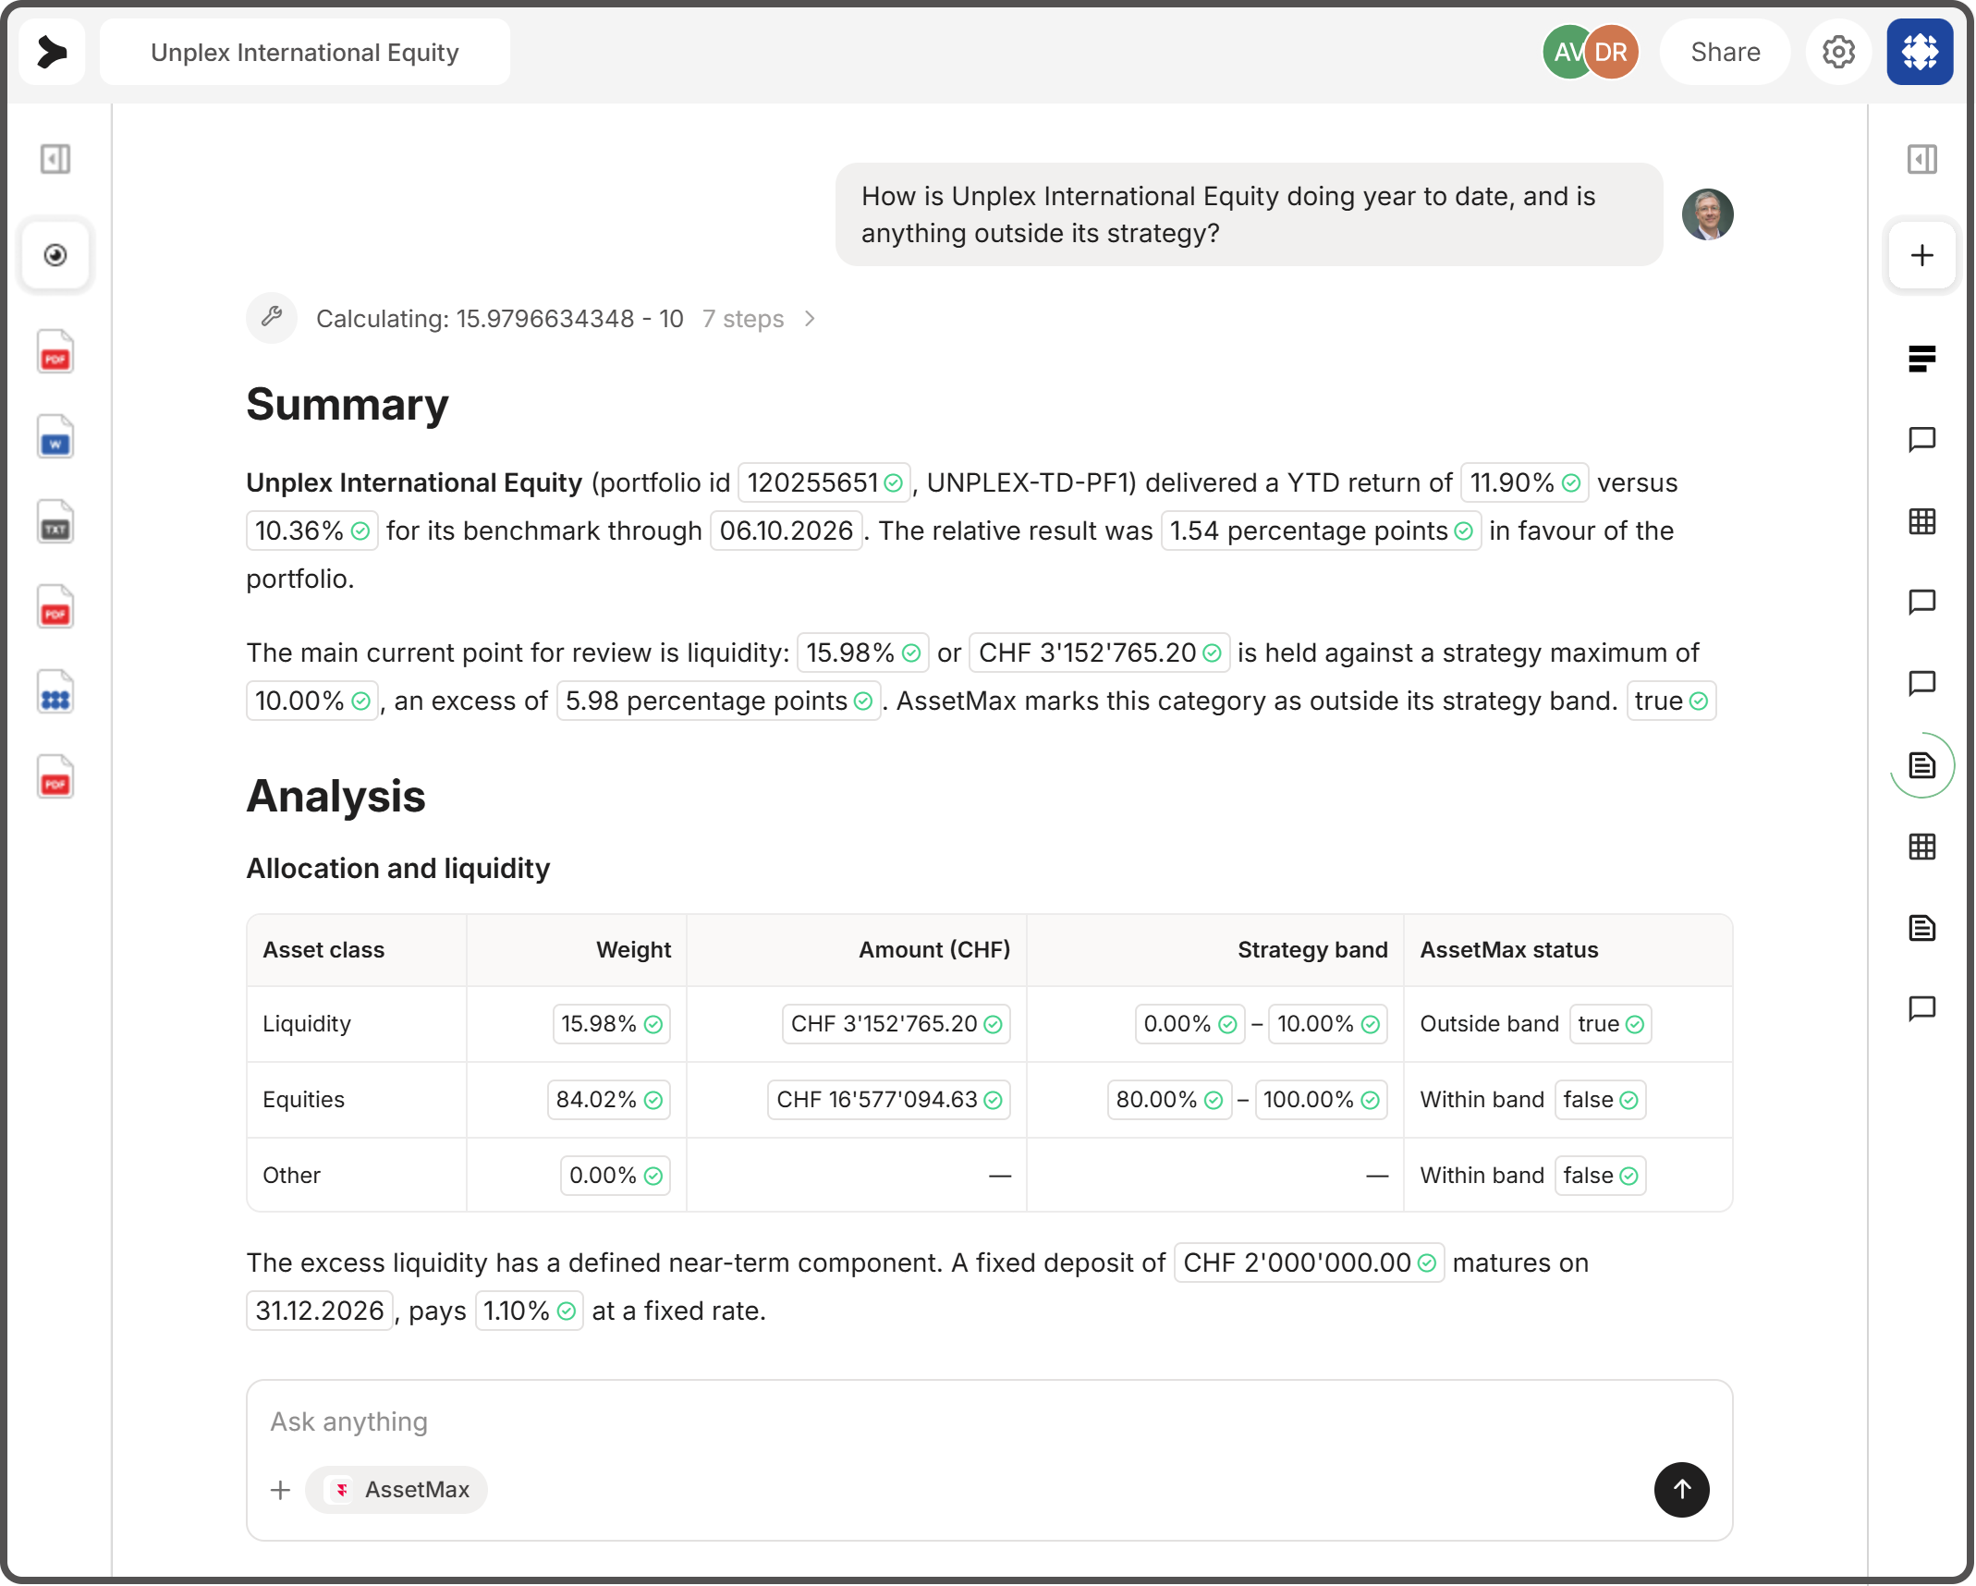Click the black arrow app logo
1976x1586 pixels.
(x=53, y=53)
